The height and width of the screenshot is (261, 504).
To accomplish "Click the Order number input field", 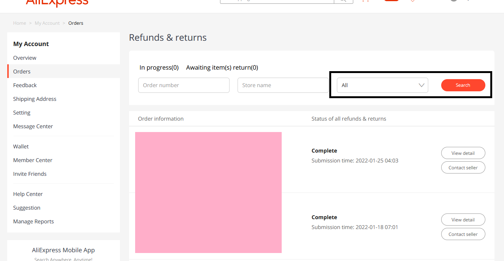I will point(184,85).
